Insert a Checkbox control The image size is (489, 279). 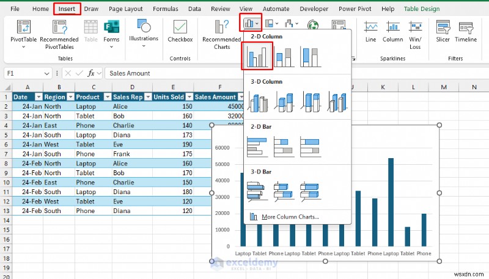click(x=180, y=31)
